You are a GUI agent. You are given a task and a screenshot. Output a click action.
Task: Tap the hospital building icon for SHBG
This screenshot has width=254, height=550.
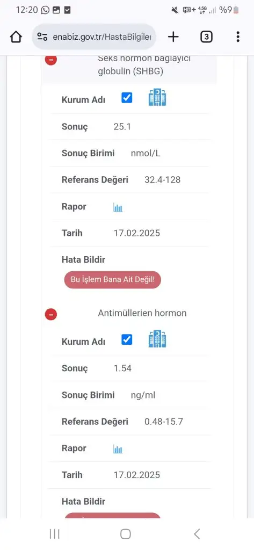coord(157,97)
